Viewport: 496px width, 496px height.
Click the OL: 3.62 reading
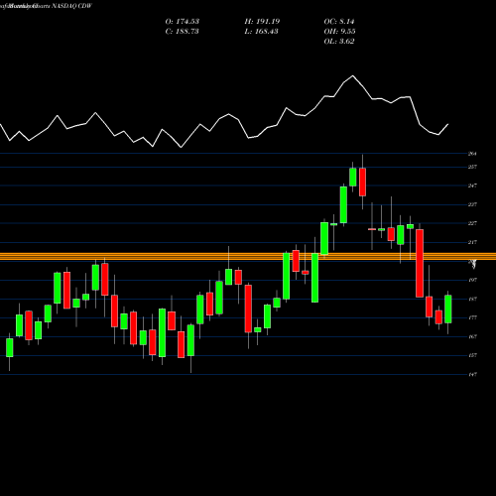coord(339,42)
